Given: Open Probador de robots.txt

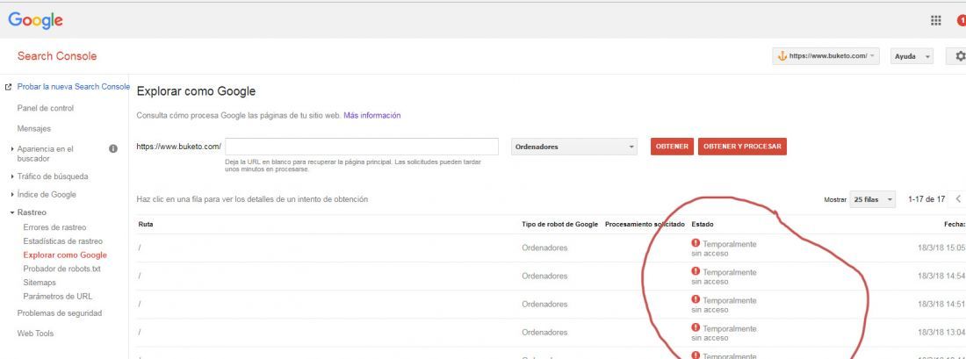Looking at the screenshot, I should (x=61, y=269).
